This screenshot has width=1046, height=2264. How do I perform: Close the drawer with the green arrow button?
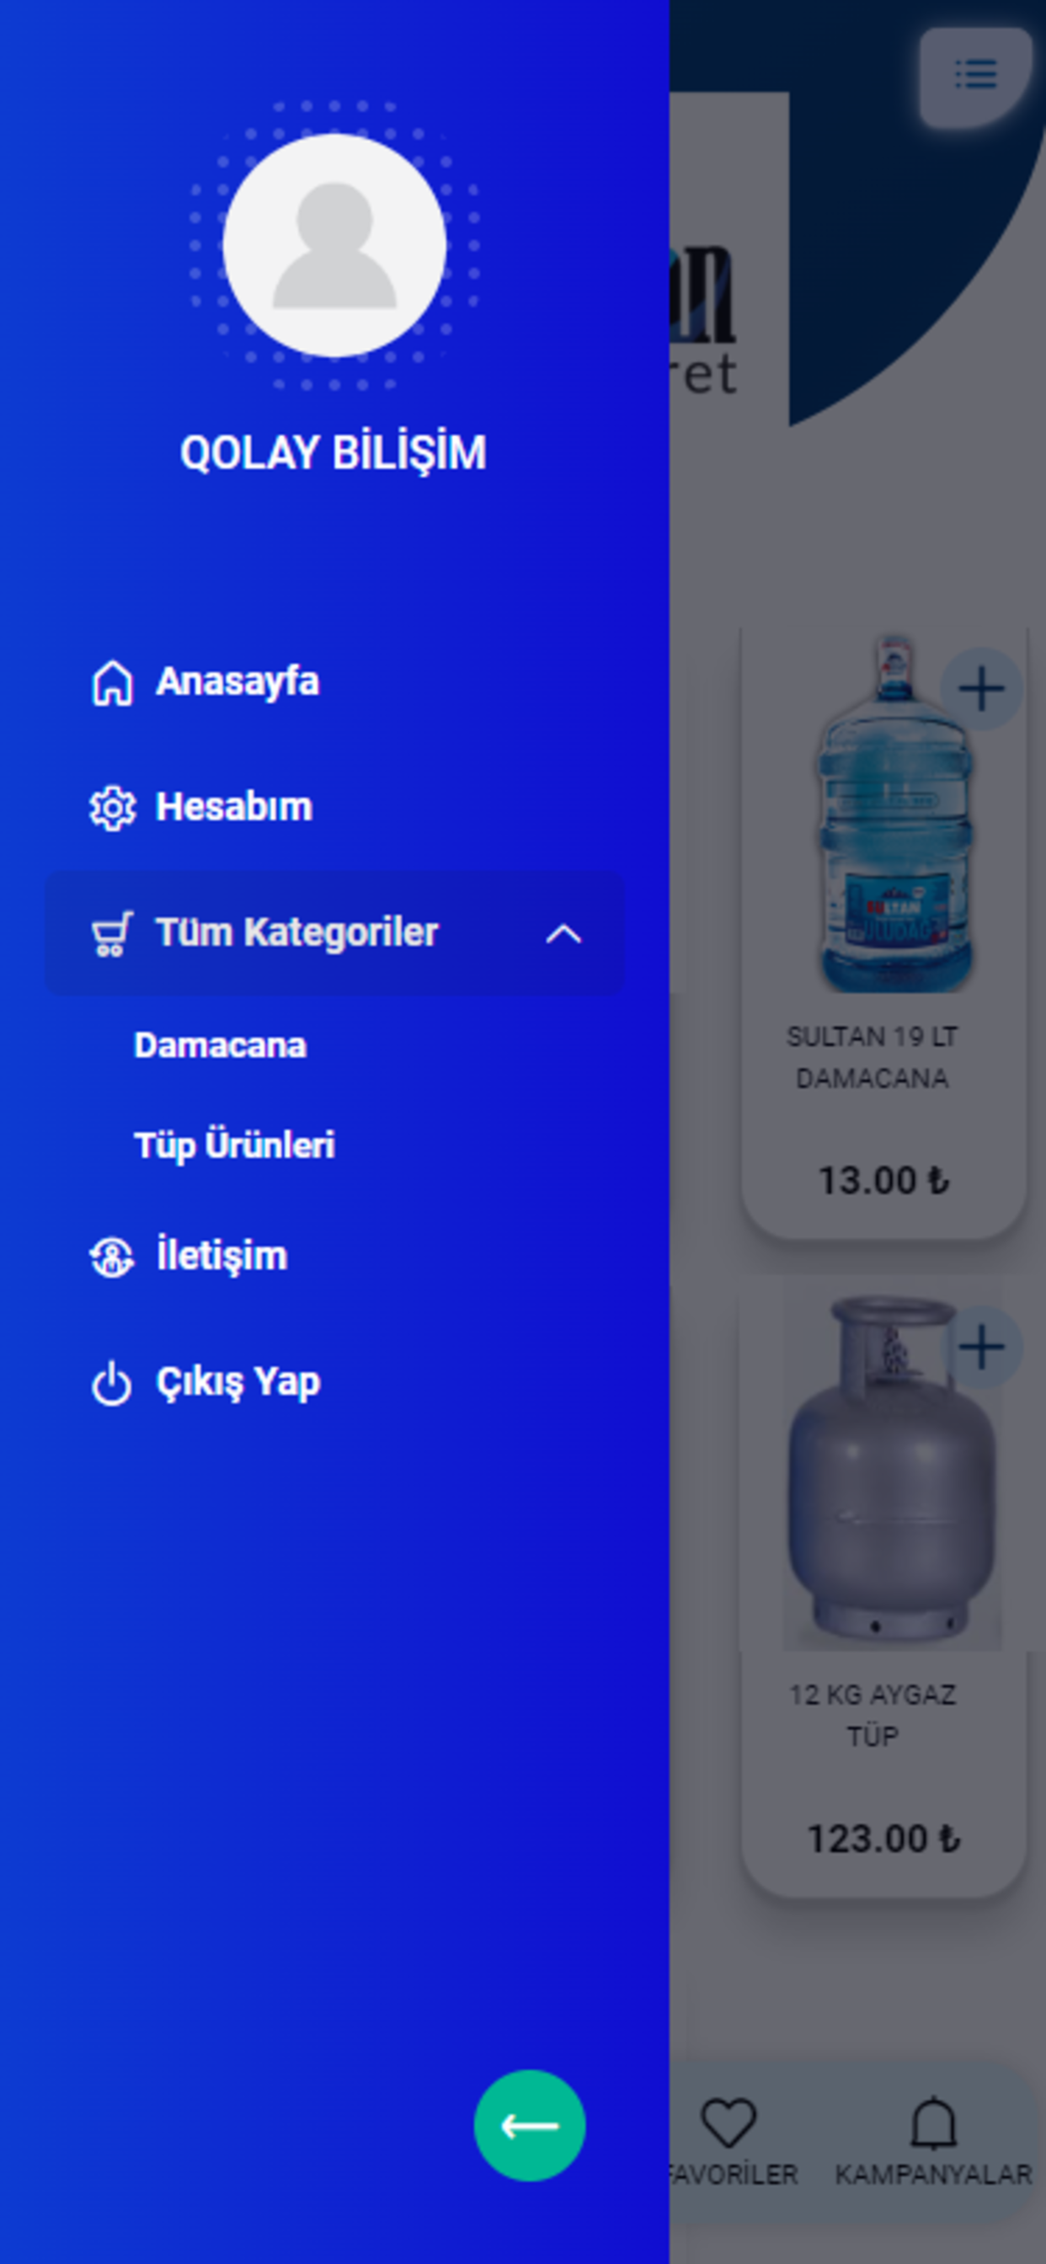529,2125
